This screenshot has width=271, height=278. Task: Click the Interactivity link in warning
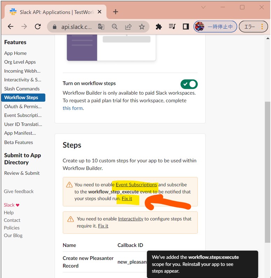(x=131, y=219)
